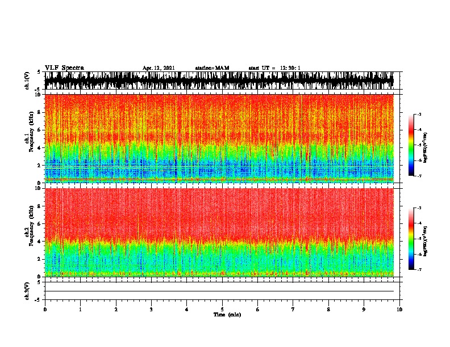This screenshot has height=347, width=450.
Task: Click the '-7' label on ch.2 color scale
Action: pos(419,269)
